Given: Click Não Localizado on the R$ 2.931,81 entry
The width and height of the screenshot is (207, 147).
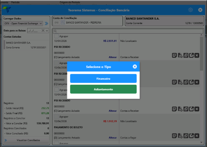Looking at the screenshot, I should [128, 41].
